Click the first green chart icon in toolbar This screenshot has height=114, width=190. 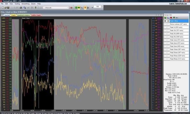[76, 8]
